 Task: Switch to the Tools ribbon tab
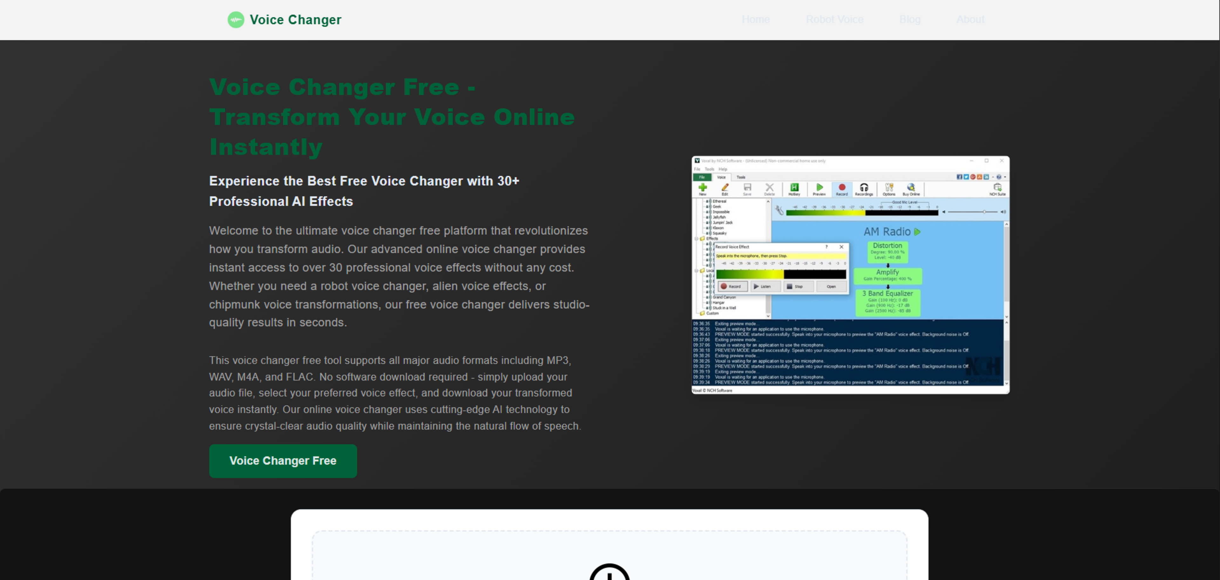click(741, 177)
